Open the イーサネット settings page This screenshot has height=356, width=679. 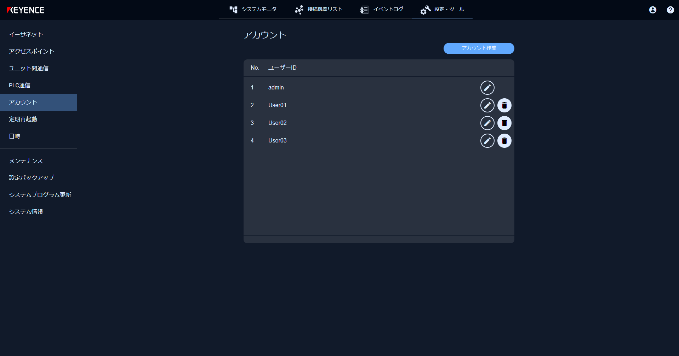click(x=25, y=34)
